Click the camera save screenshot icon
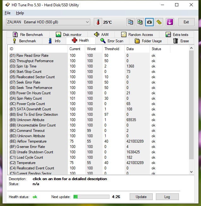Image resolution: width=201 pixels, height=206 pixels. 149,22
